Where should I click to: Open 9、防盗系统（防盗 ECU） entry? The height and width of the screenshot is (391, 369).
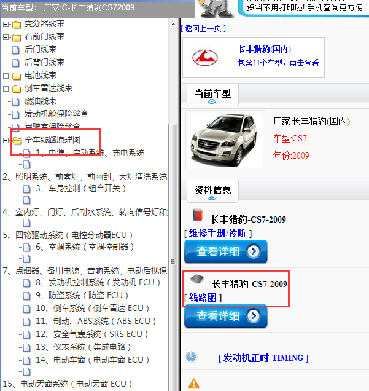pos(82,296)
